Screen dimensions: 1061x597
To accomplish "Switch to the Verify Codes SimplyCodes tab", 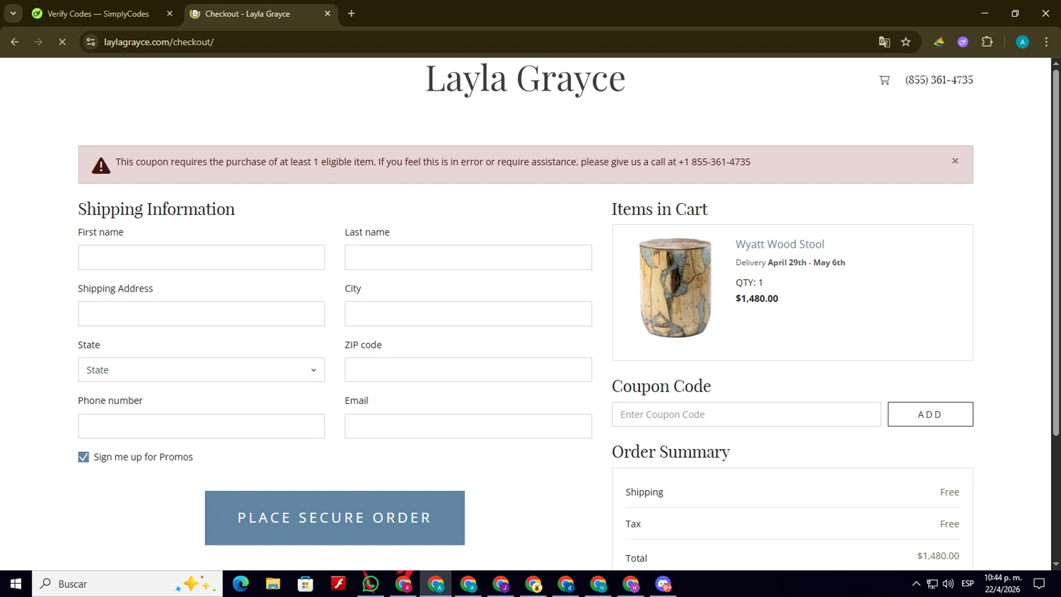I will tap(98, 13).
